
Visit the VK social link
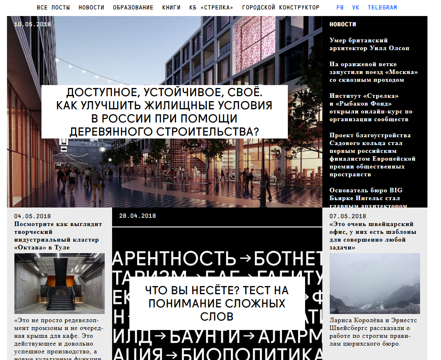click(x=356, y=7)
